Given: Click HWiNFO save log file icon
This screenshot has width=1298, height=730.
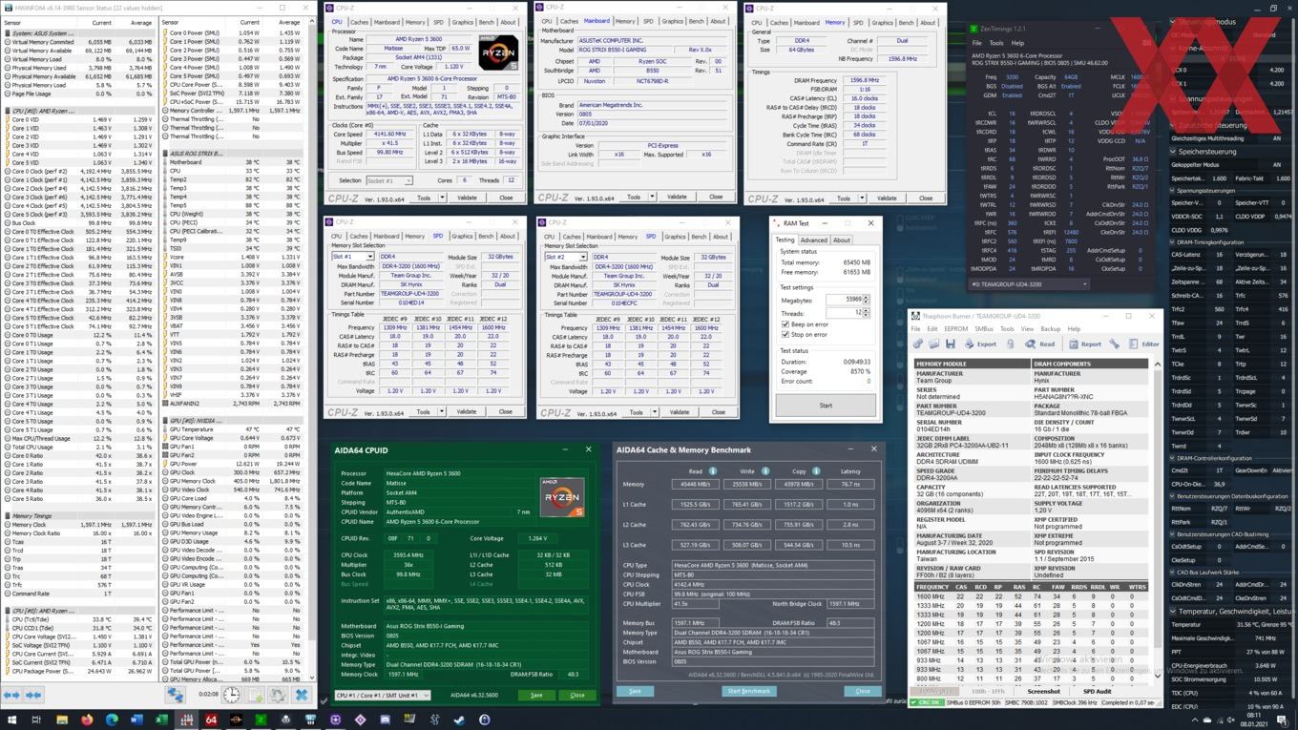Looking at the screenshot, I should coord(255,695).
